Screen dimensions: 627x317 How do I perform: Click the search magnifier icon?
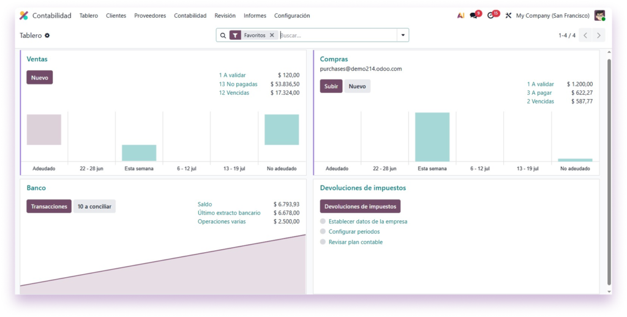pyautogui.click(x=223, y=35)
